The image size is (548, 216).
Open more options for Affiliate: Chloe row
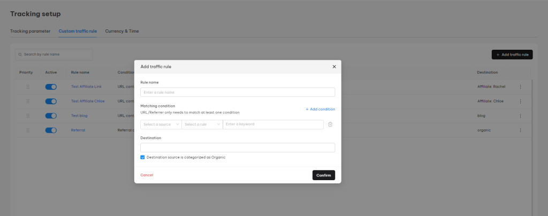(520, 101)
